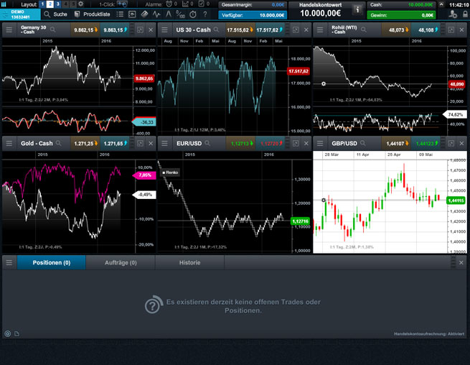The width and height of the screenshot is (470, 365).
Task: Click the crosshair marker on GBP/USD chart
Action: tap(324, 200)
